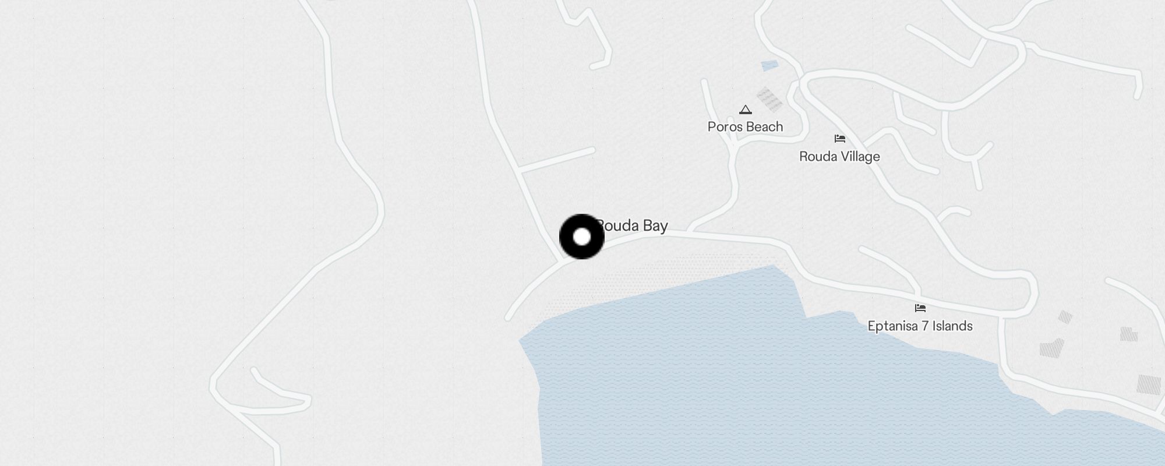This screenshot has height=466, width=1165.
Task: Open the Poros Beach text label
Action: 745,127
